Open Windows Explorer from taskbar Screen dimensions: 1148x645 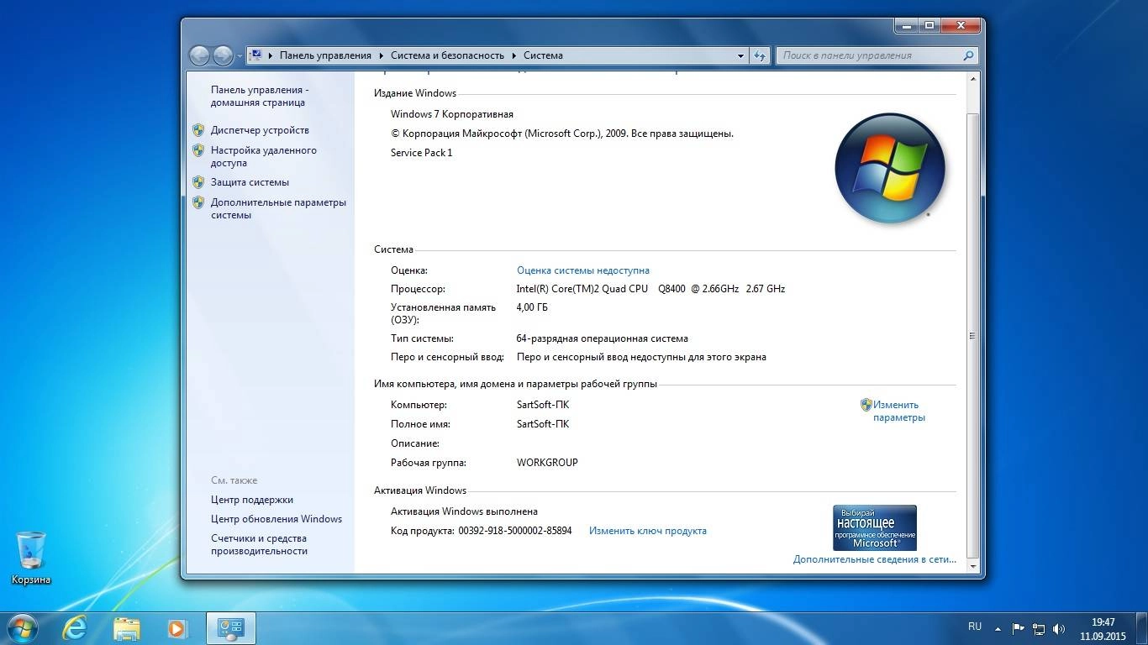pyautogui.click(x=127, y=627)
